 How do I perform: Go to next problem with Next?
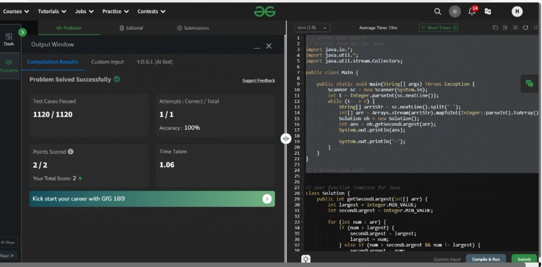click(7, 256)
